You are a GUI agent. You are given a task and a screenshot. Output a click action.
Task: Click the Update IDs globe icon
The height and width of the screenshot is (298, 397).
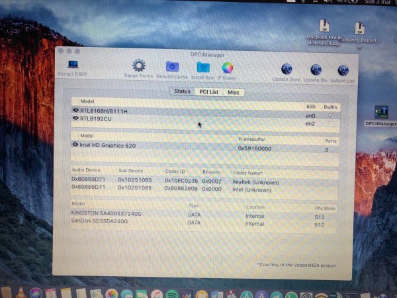[x=316, y=70]
